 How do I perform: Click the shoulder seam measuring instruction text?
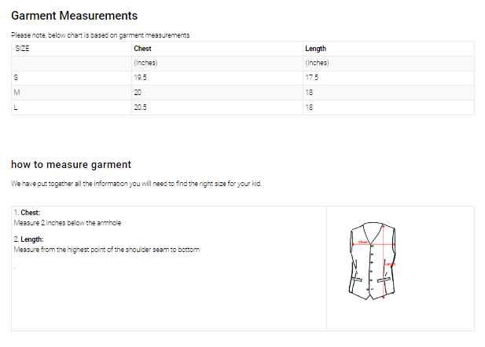107,250
